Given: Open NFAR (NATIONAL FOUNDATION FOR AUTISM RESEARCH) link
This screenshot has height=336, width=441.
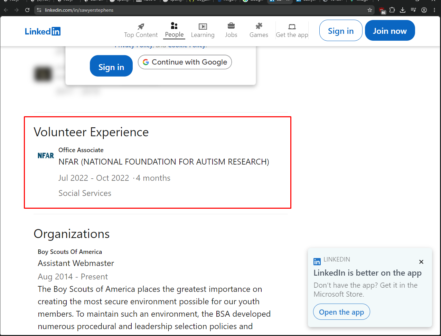Looking at the screenshot, I should point(164,162).
